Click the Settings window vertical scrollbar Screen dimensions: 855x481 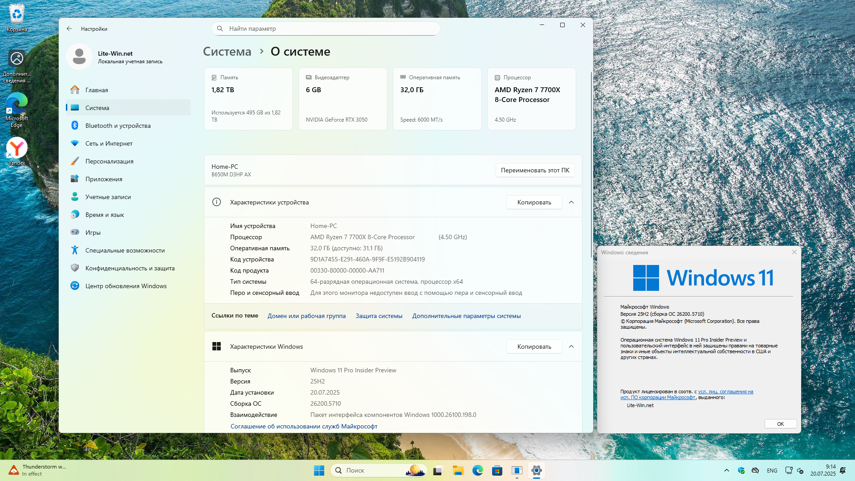[591, 165]
